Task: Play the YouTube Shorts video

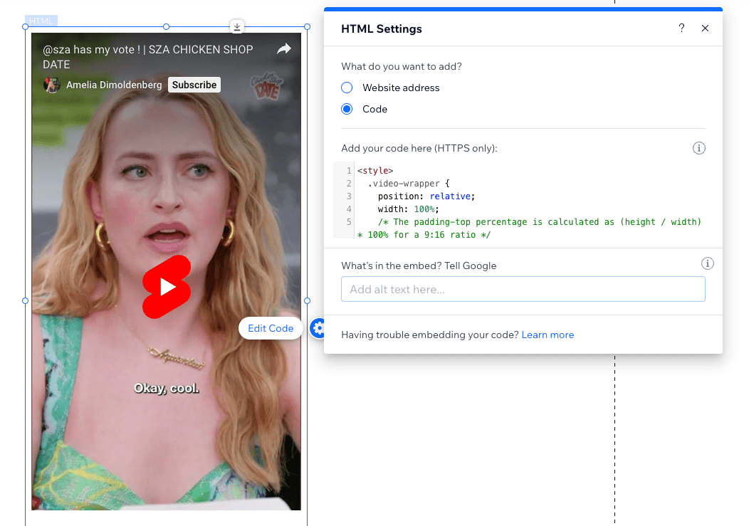Action: pos(167,287)
